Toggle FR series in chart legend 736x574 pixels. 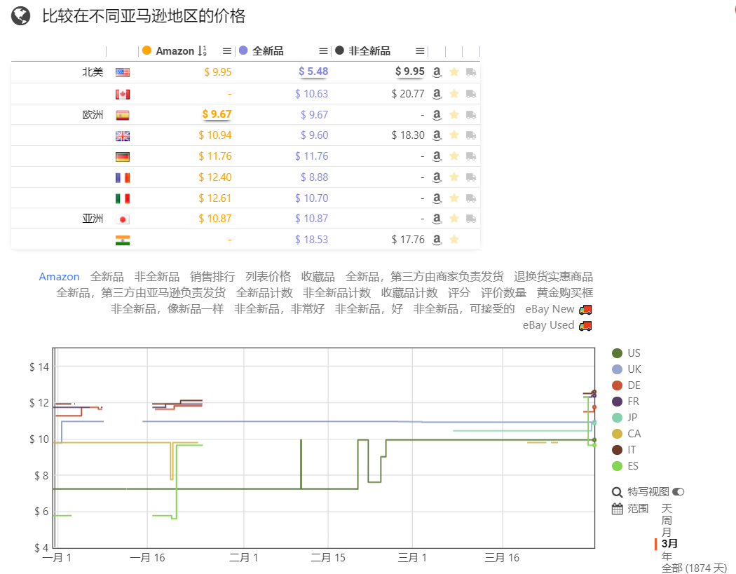pos(626,402)
